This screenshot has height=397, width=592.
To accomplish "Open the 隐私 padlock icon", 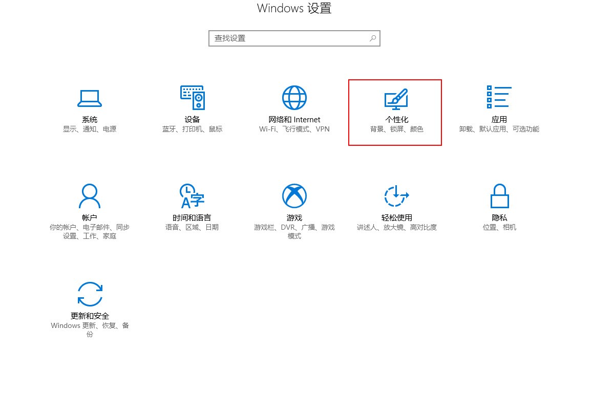I will point(499,196).
